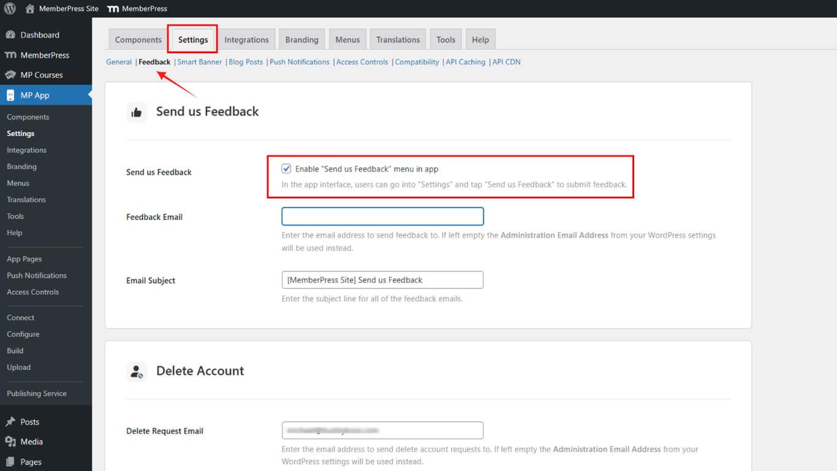Click the WordPress logo icon
This screenshot has height=471, width=837.
(x=10, y=9)
